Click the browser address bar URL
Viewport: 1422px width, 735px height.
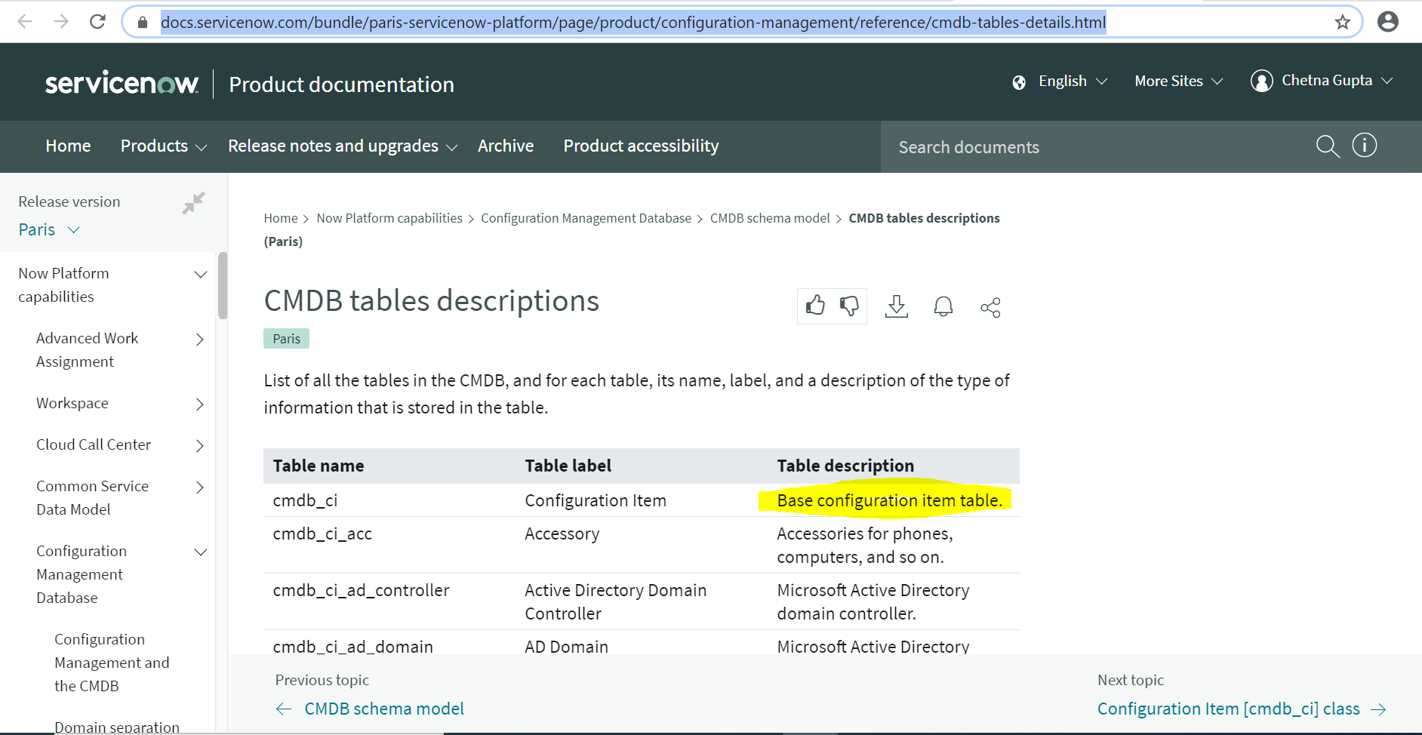[633, 23]
